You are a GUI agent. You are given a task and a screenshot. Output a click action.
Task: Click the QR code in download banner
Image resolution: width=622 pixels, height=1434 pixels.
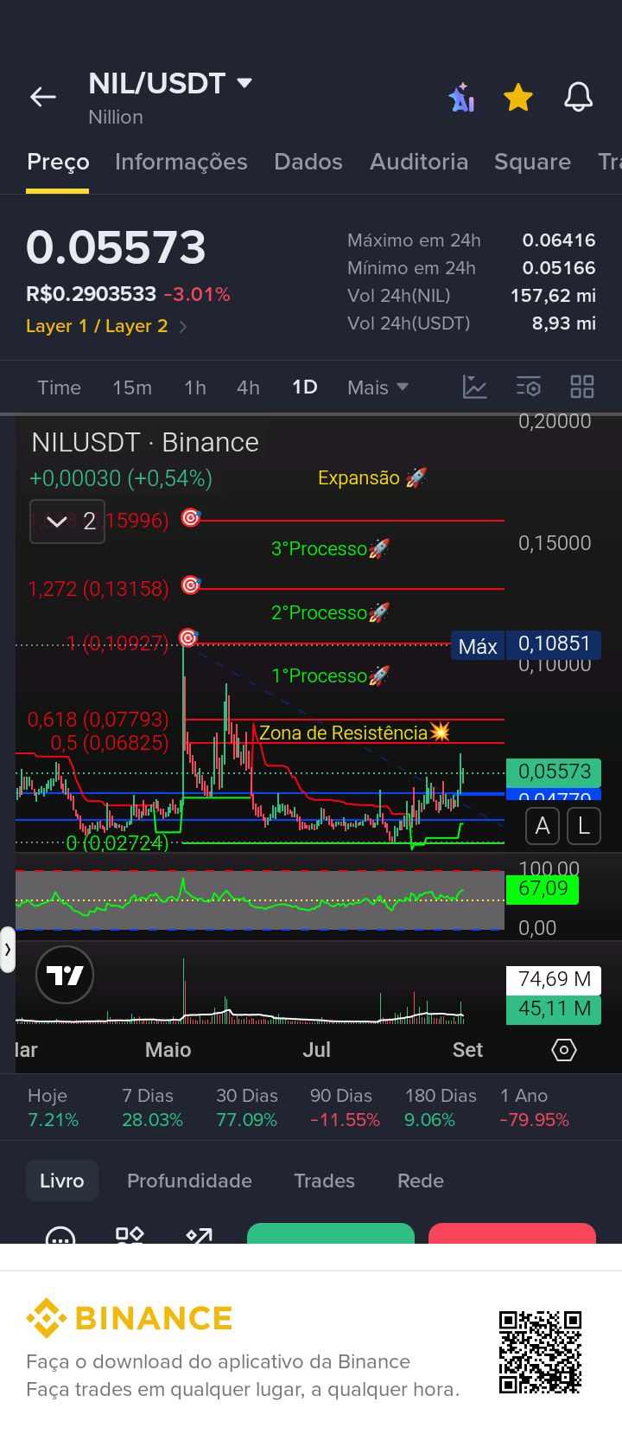540,1352
